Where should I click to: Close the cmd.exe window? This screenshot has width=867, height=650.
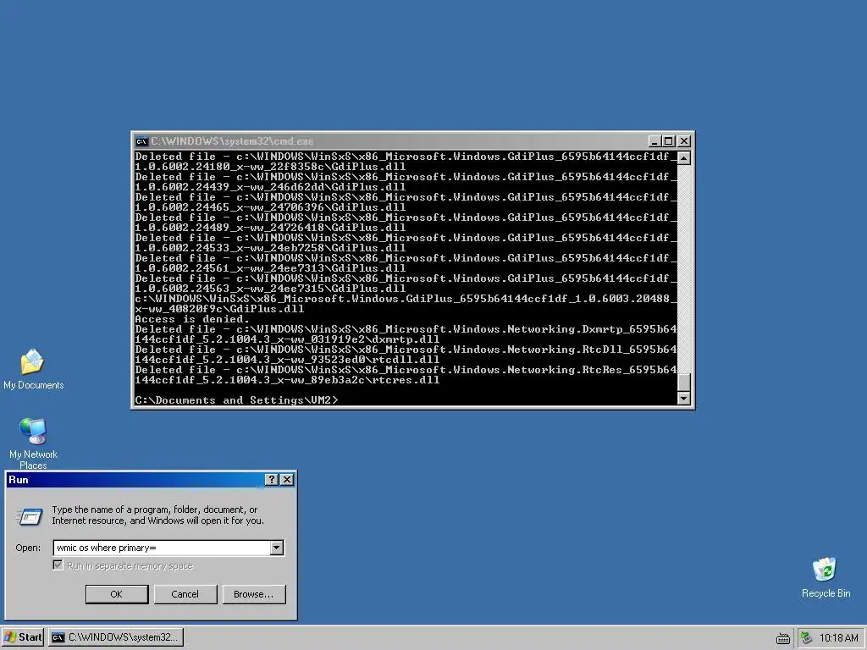tap(684, 141)
